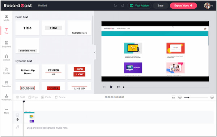Delete the selected clip
The width and height of the screenshot is (217, 137).
tap(60, 97)
